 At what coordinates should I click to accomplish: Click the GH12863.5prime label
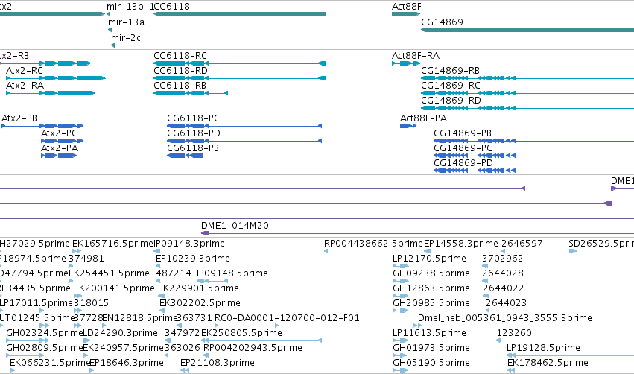(431, 288)
